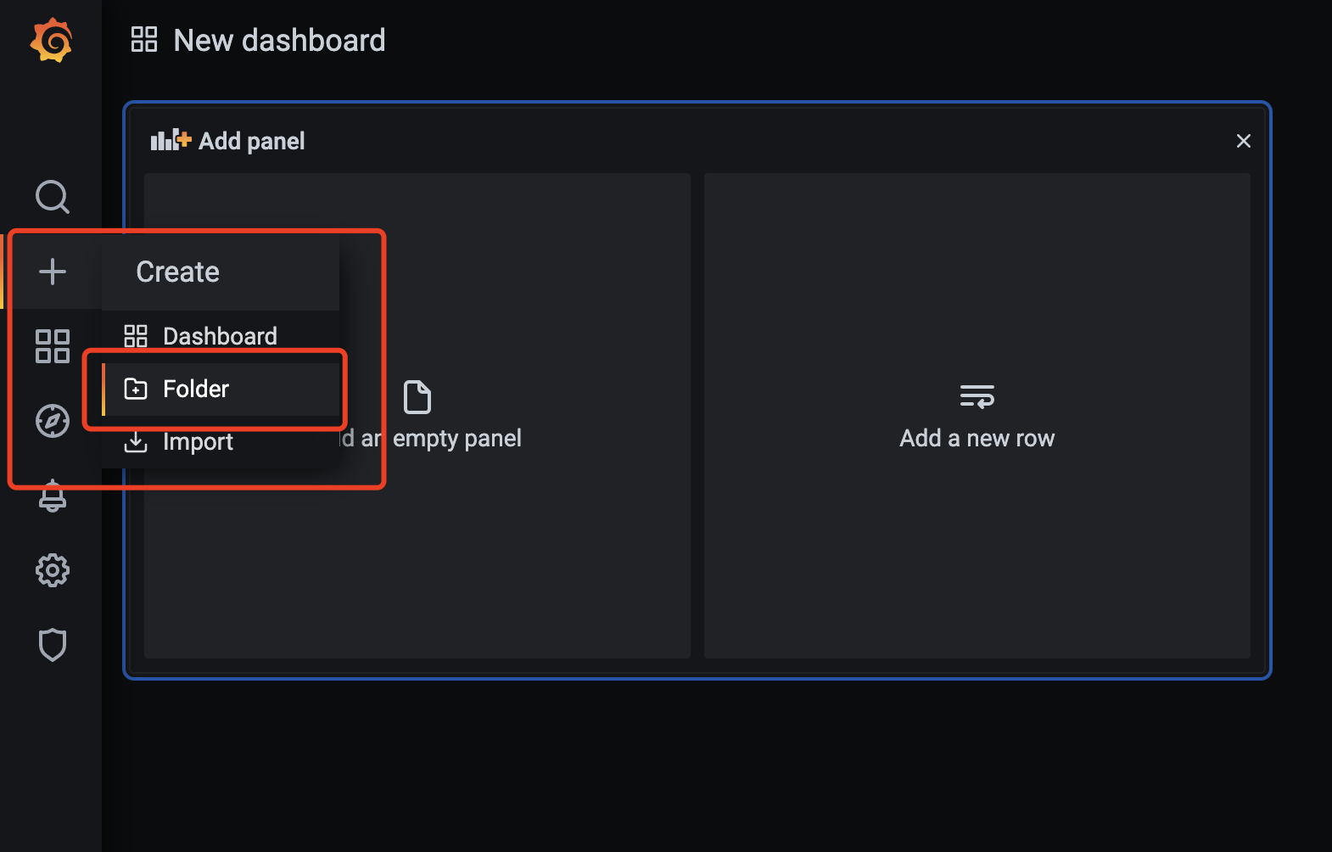Click the Add an empty panel card

coord(417,416)
